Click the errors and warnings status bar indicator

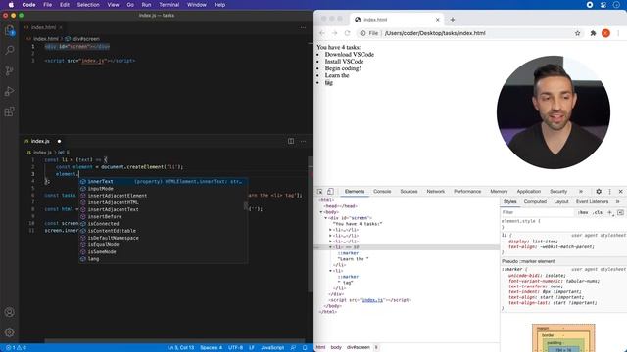[x=16, y=348]
